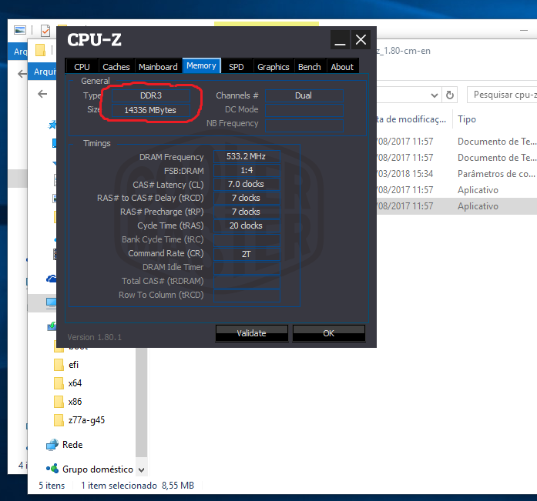Image resolution: width=537 pixels, height=501 pixels.
Task: Click the Channels field showing Dual
Action: 304,95
